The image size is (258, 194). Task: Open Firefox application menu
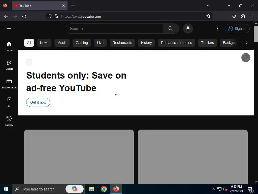252,16
